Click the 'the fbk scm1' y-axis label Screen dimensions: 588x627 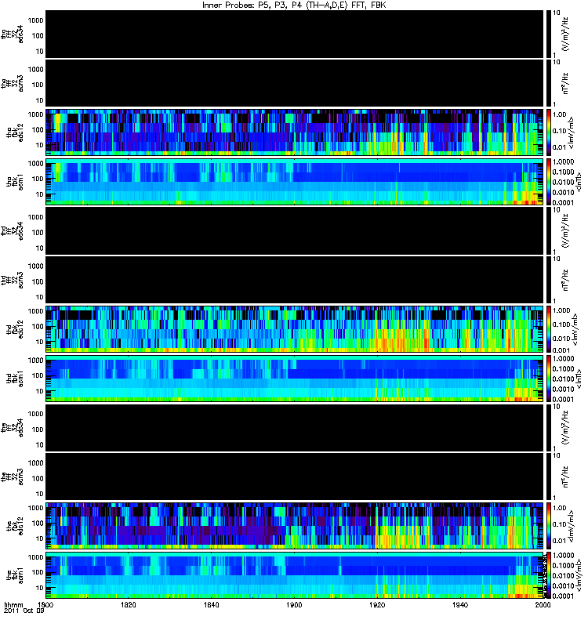[x=15, y=575]
